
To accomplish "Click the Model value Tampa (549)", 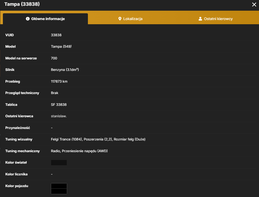I will [61, 46].
